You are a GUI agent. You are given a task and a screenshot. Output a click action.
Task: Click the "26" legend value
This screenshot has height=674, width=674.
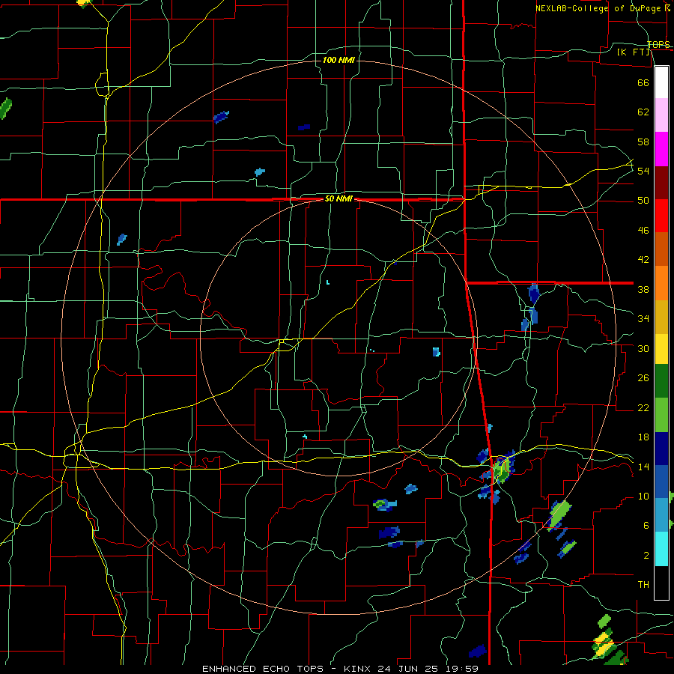coord(643,378)
